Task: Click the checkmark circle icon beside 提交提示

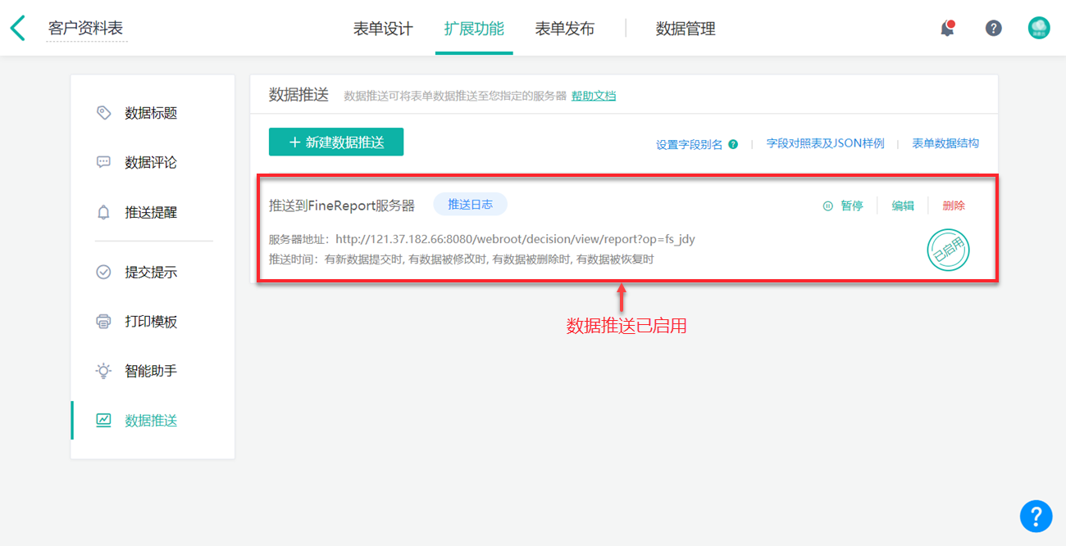Action: (103, 272)
